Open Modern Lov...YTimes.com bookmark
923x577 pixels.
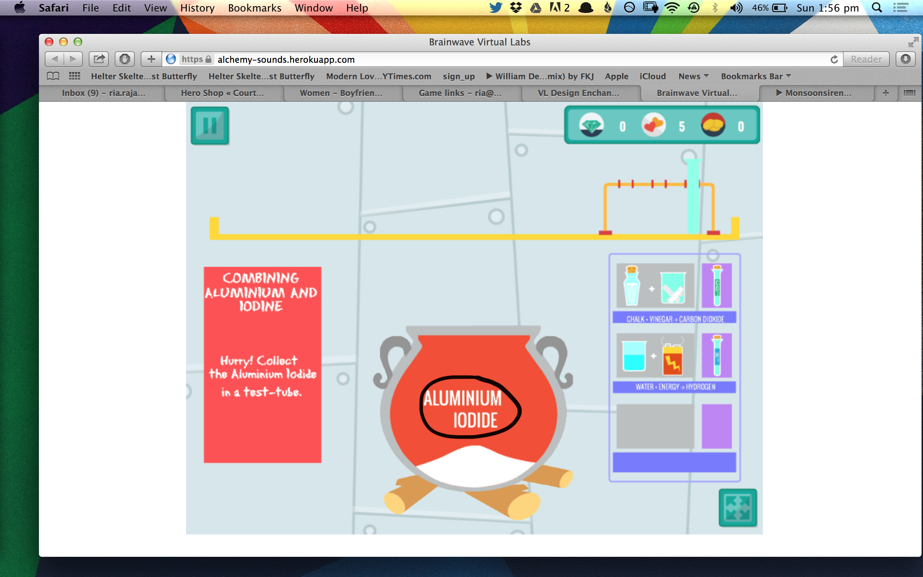pos(378,76)
